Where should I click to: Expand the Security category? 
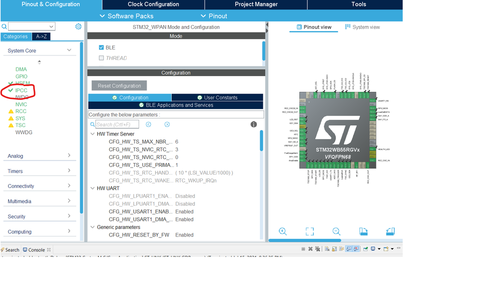tap(69, 216)
